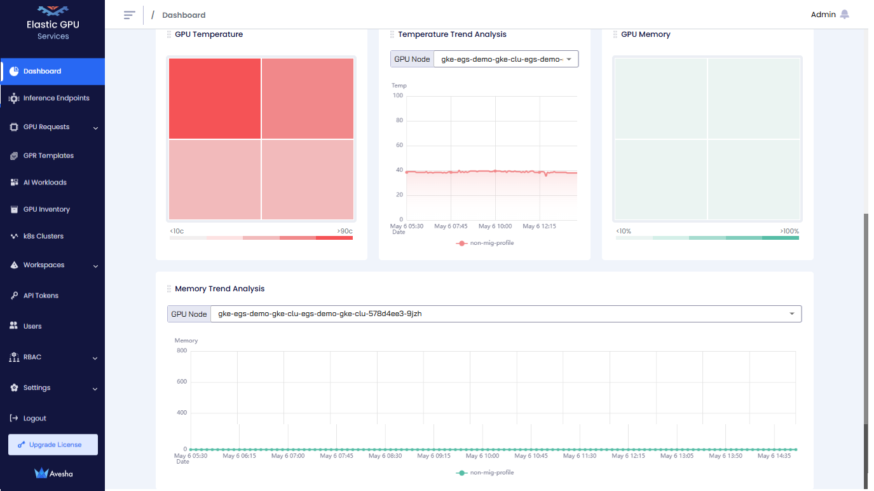Open GPU Node dropdown in Temperature Trend Analysis
This screenshot has width=874, height=491.
point(505,59)
